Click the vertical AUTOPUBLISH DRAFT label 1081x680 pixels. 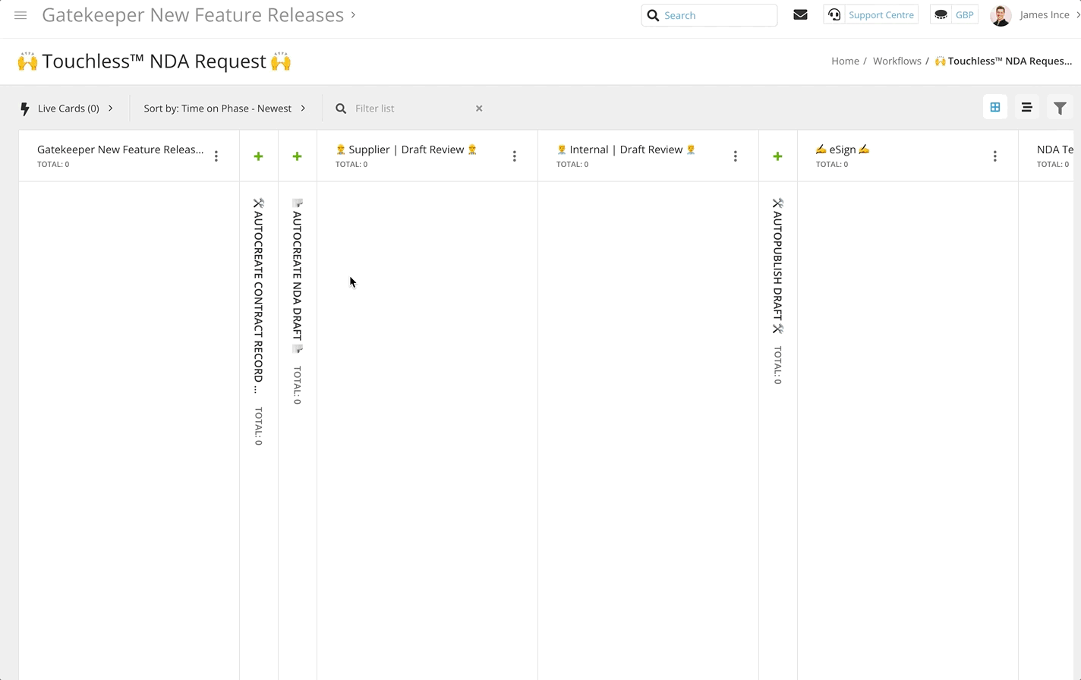[777, 266]
